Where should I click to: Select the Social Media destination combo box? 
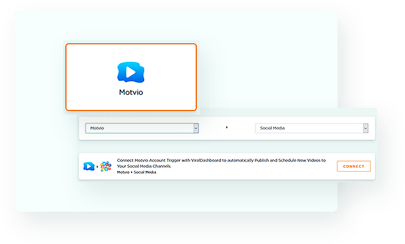(x=311, y=128)
